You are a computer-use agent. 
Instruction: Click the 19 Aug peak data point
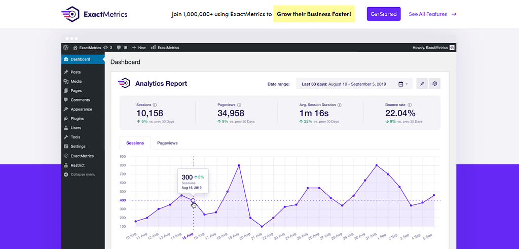[x=239, y=165]
